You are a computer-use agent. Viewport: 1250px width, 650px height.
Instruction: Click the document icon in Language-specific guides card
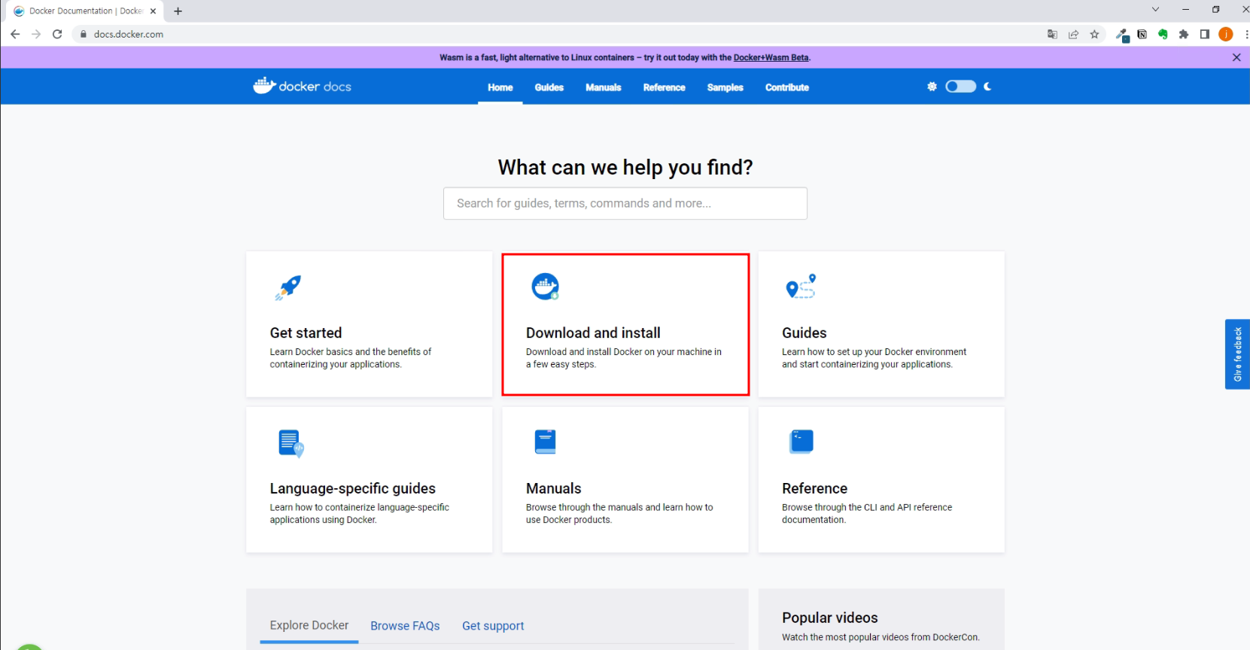[x=290, y=443]
